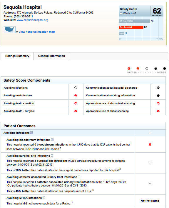Visit www.sequoiahospital.org website link
Screen dimensions: 169x208
tap(32, 20)
